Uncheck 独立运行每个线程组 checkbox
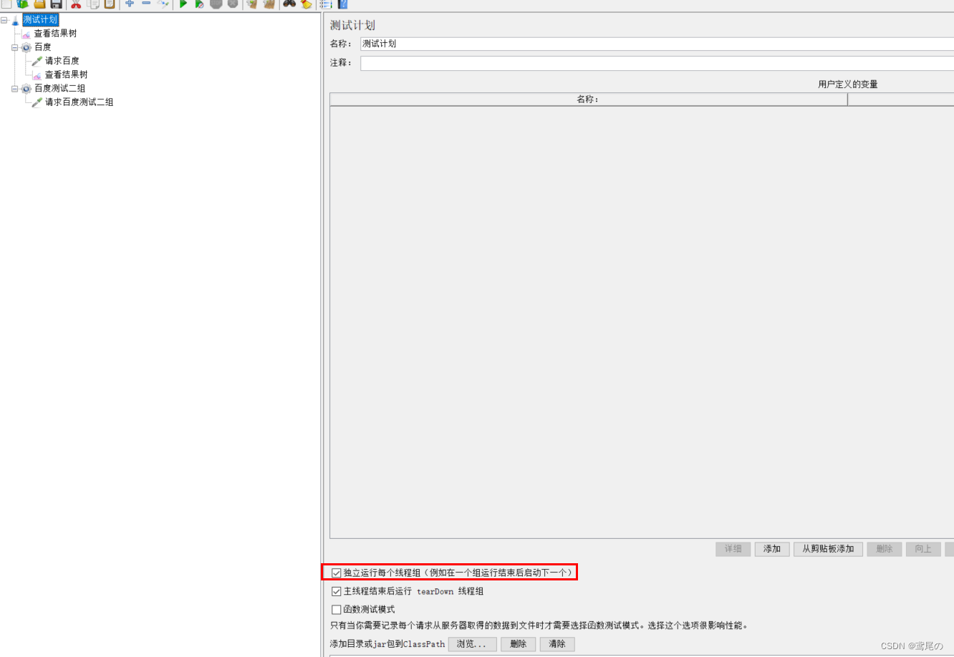The height and width of the screenshot is (657, 954). tap(337, 573)
